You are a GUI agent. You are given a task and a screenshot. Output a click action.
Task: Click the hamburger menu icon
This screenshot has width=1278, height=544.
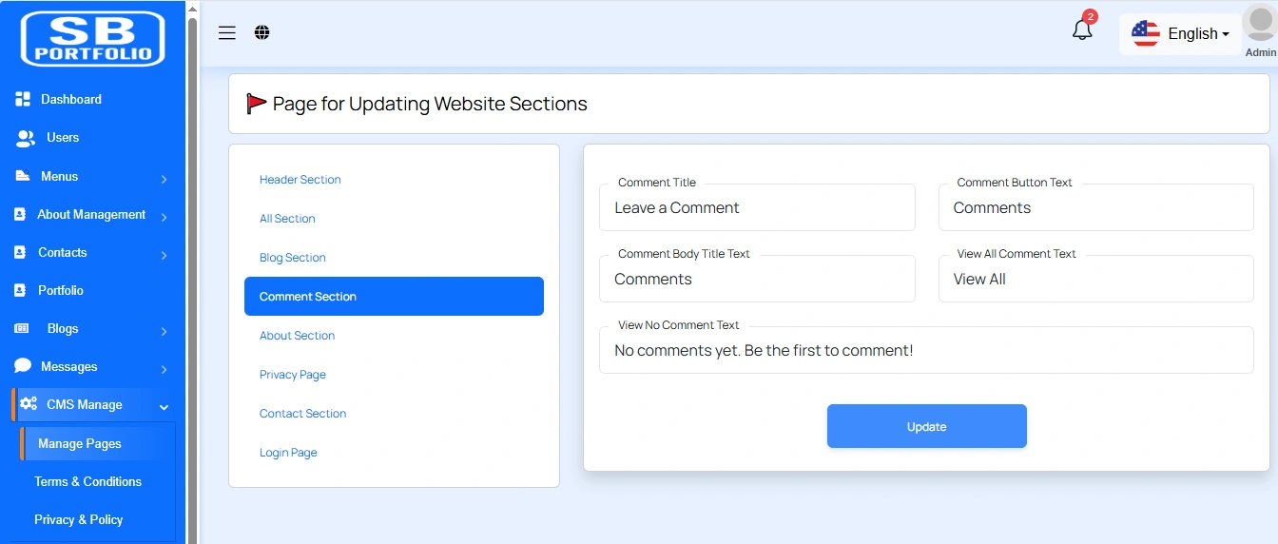(226, 33)
